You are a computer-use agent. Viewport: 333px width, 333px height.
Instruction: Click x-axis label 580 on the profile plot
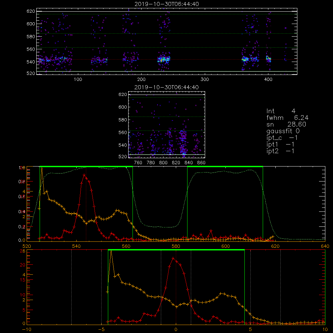176,246
